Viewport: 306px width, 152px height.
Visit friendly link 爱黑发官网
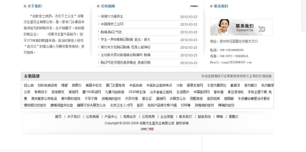point(195,85)
